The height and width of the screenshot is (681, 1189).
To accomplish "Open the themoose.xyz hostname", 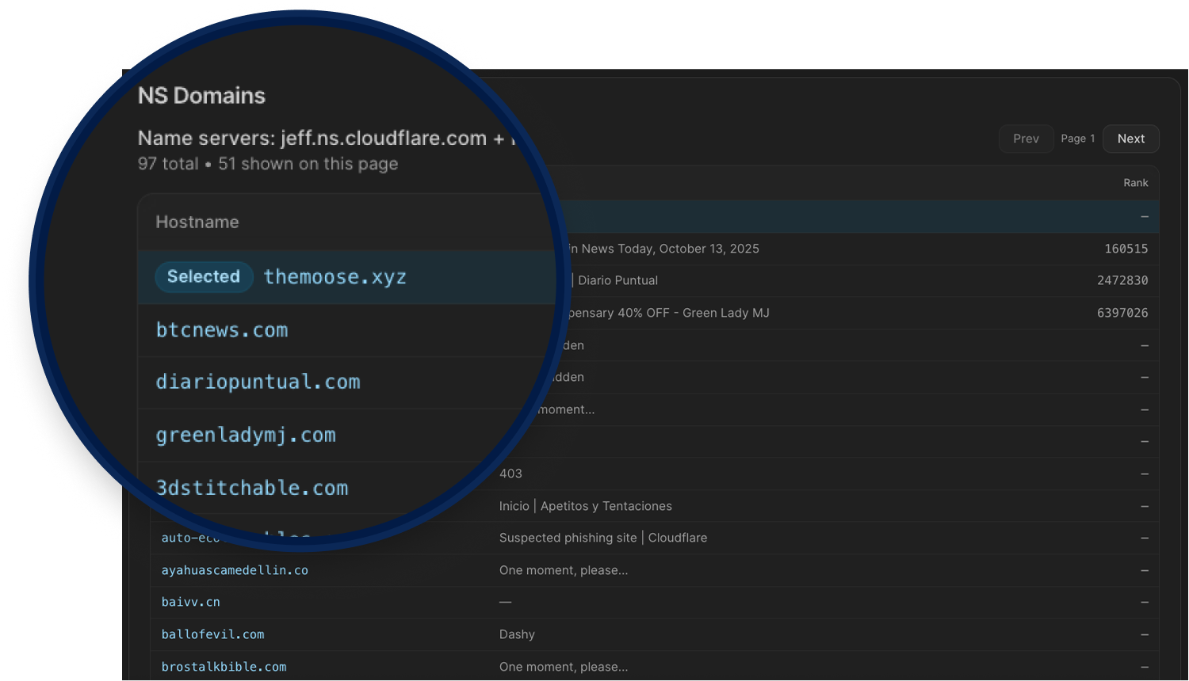I will pos(335,277).
